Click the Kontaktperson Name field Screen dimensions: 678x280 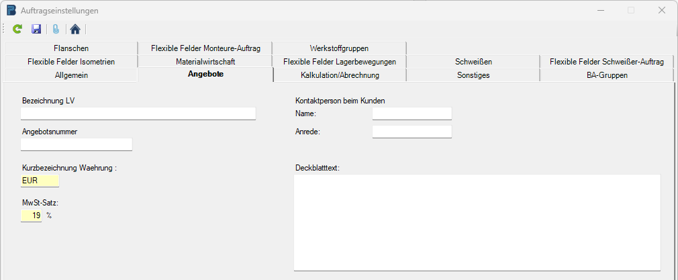click(411, 113)
